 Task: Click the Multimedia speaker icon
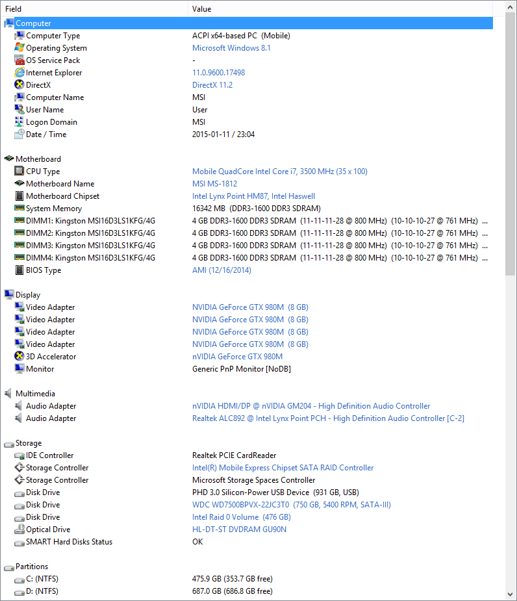click(8, 393)
